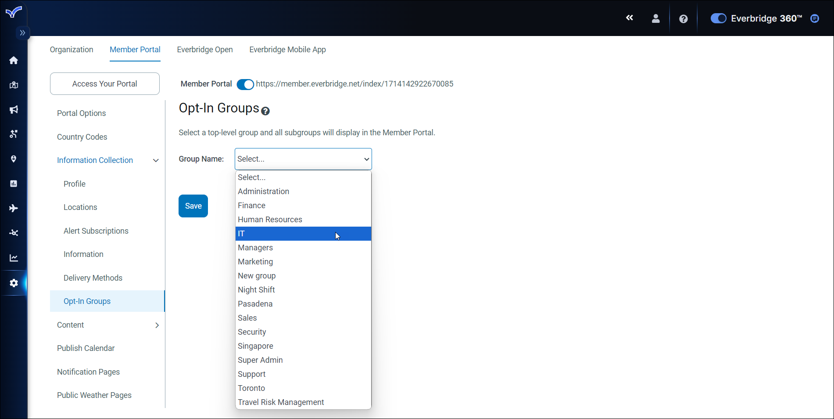Choose Human Resources from the group list

pyautogui.click(x=303, y=220)
